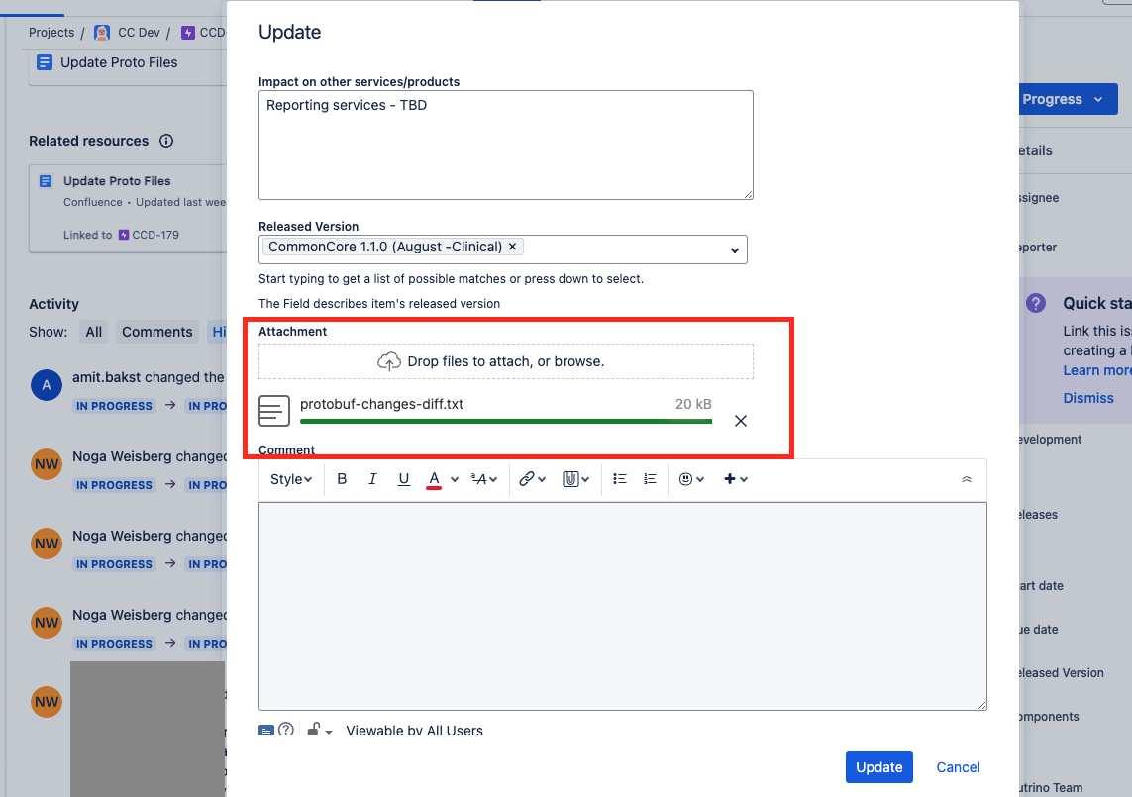Open the Style dropdown in editor
The width and height of the screenshot is (1132, 797).
point(291,479)
